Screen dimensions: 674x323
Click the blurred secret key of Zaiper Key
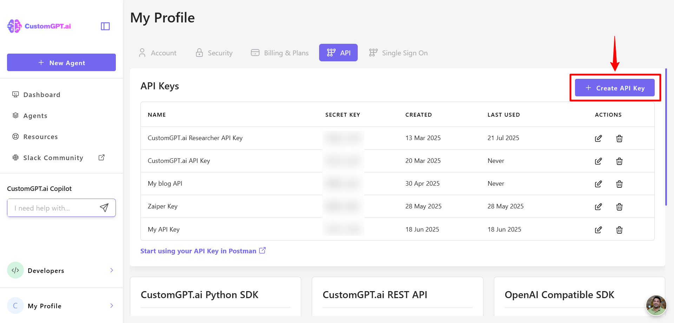pyautogui.click(x=343, y=206)
